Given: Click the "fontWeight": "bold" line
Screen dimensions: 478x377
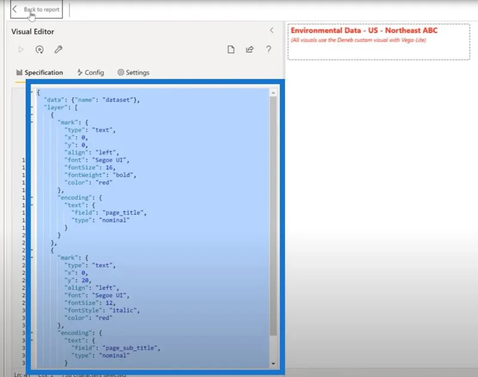Looking at the screenshot, I should point(100,175).
